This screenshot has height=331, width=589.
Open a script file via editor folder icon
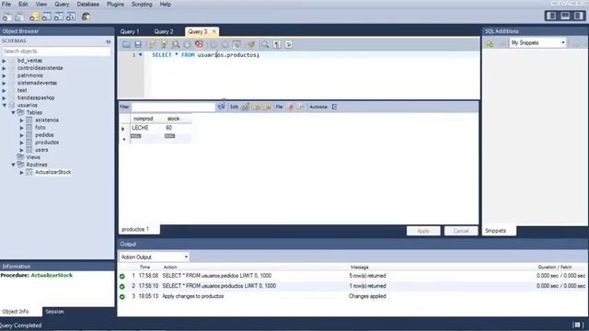pyautogui.click(x=126, y=45)
